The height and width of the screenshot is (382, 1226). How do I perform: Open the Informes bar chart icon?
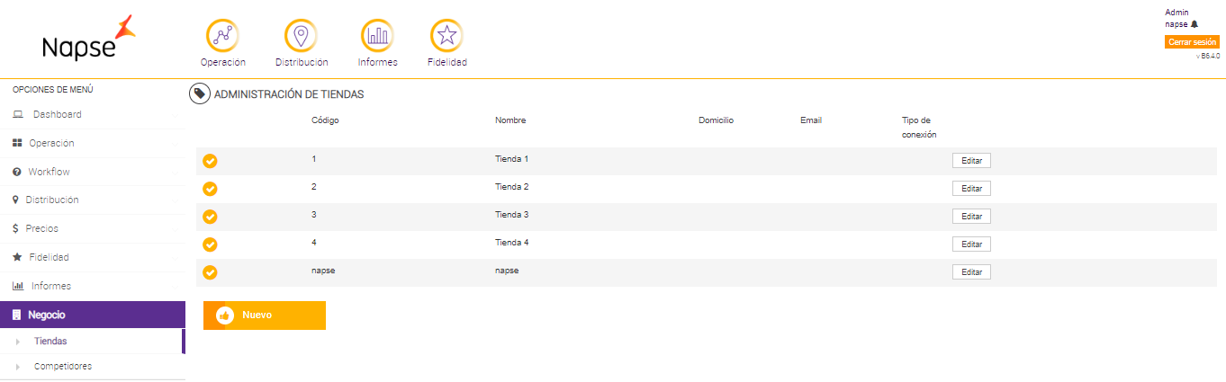[x=377, y=36]
